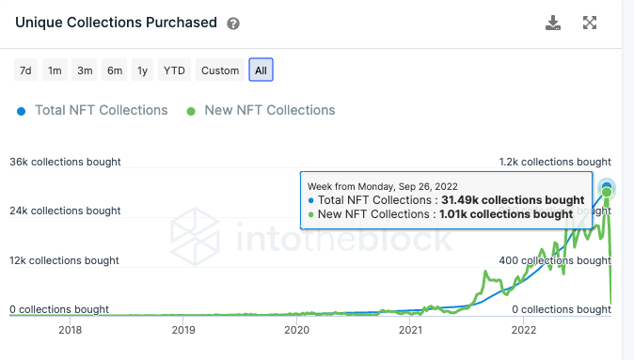
Task: Select the 1m time range
Action: (55, 70)
